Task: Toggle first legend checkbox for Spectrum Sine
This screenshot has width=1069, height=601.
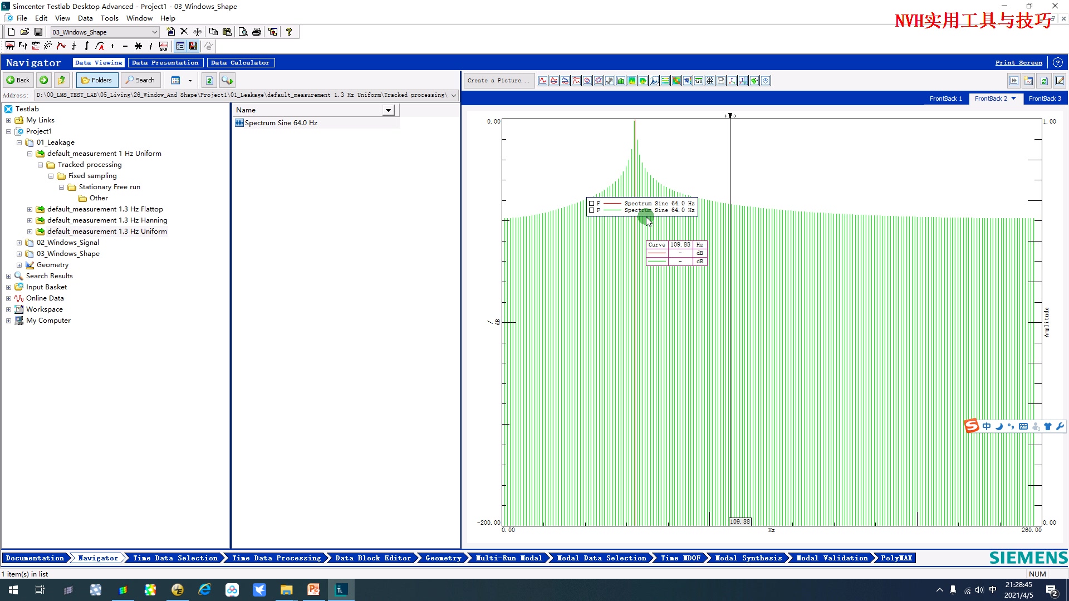Action: pos(591,204)
